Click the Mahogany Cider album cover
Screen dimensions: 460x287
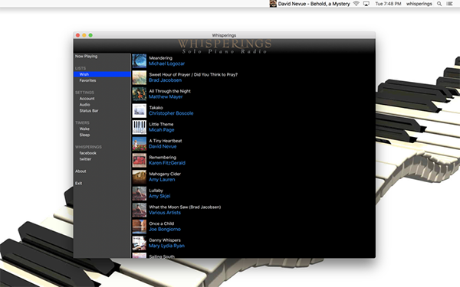[139, 177]
